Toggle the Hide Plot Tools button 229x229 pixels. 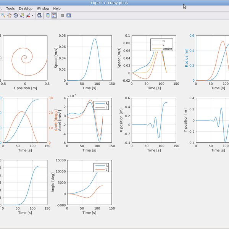pyautogui.click(x=63, y=16)
